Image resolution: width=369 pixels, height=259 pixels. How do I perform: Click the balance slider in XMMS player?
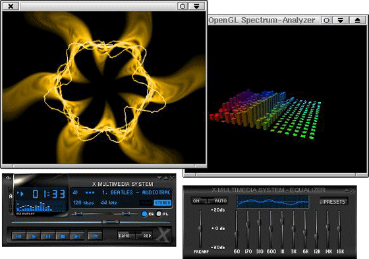pos(126,214)
